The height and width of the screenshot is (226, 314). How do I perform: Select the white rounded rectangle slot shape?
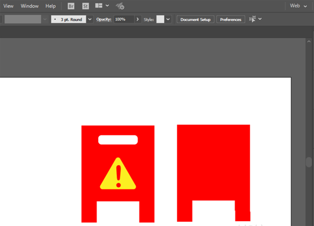pos(118,140)
